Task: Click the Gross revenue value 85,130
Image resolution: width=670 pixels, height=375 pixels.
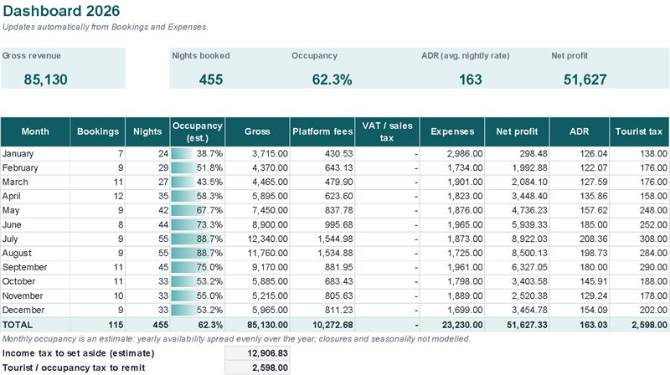Action: 46,80
